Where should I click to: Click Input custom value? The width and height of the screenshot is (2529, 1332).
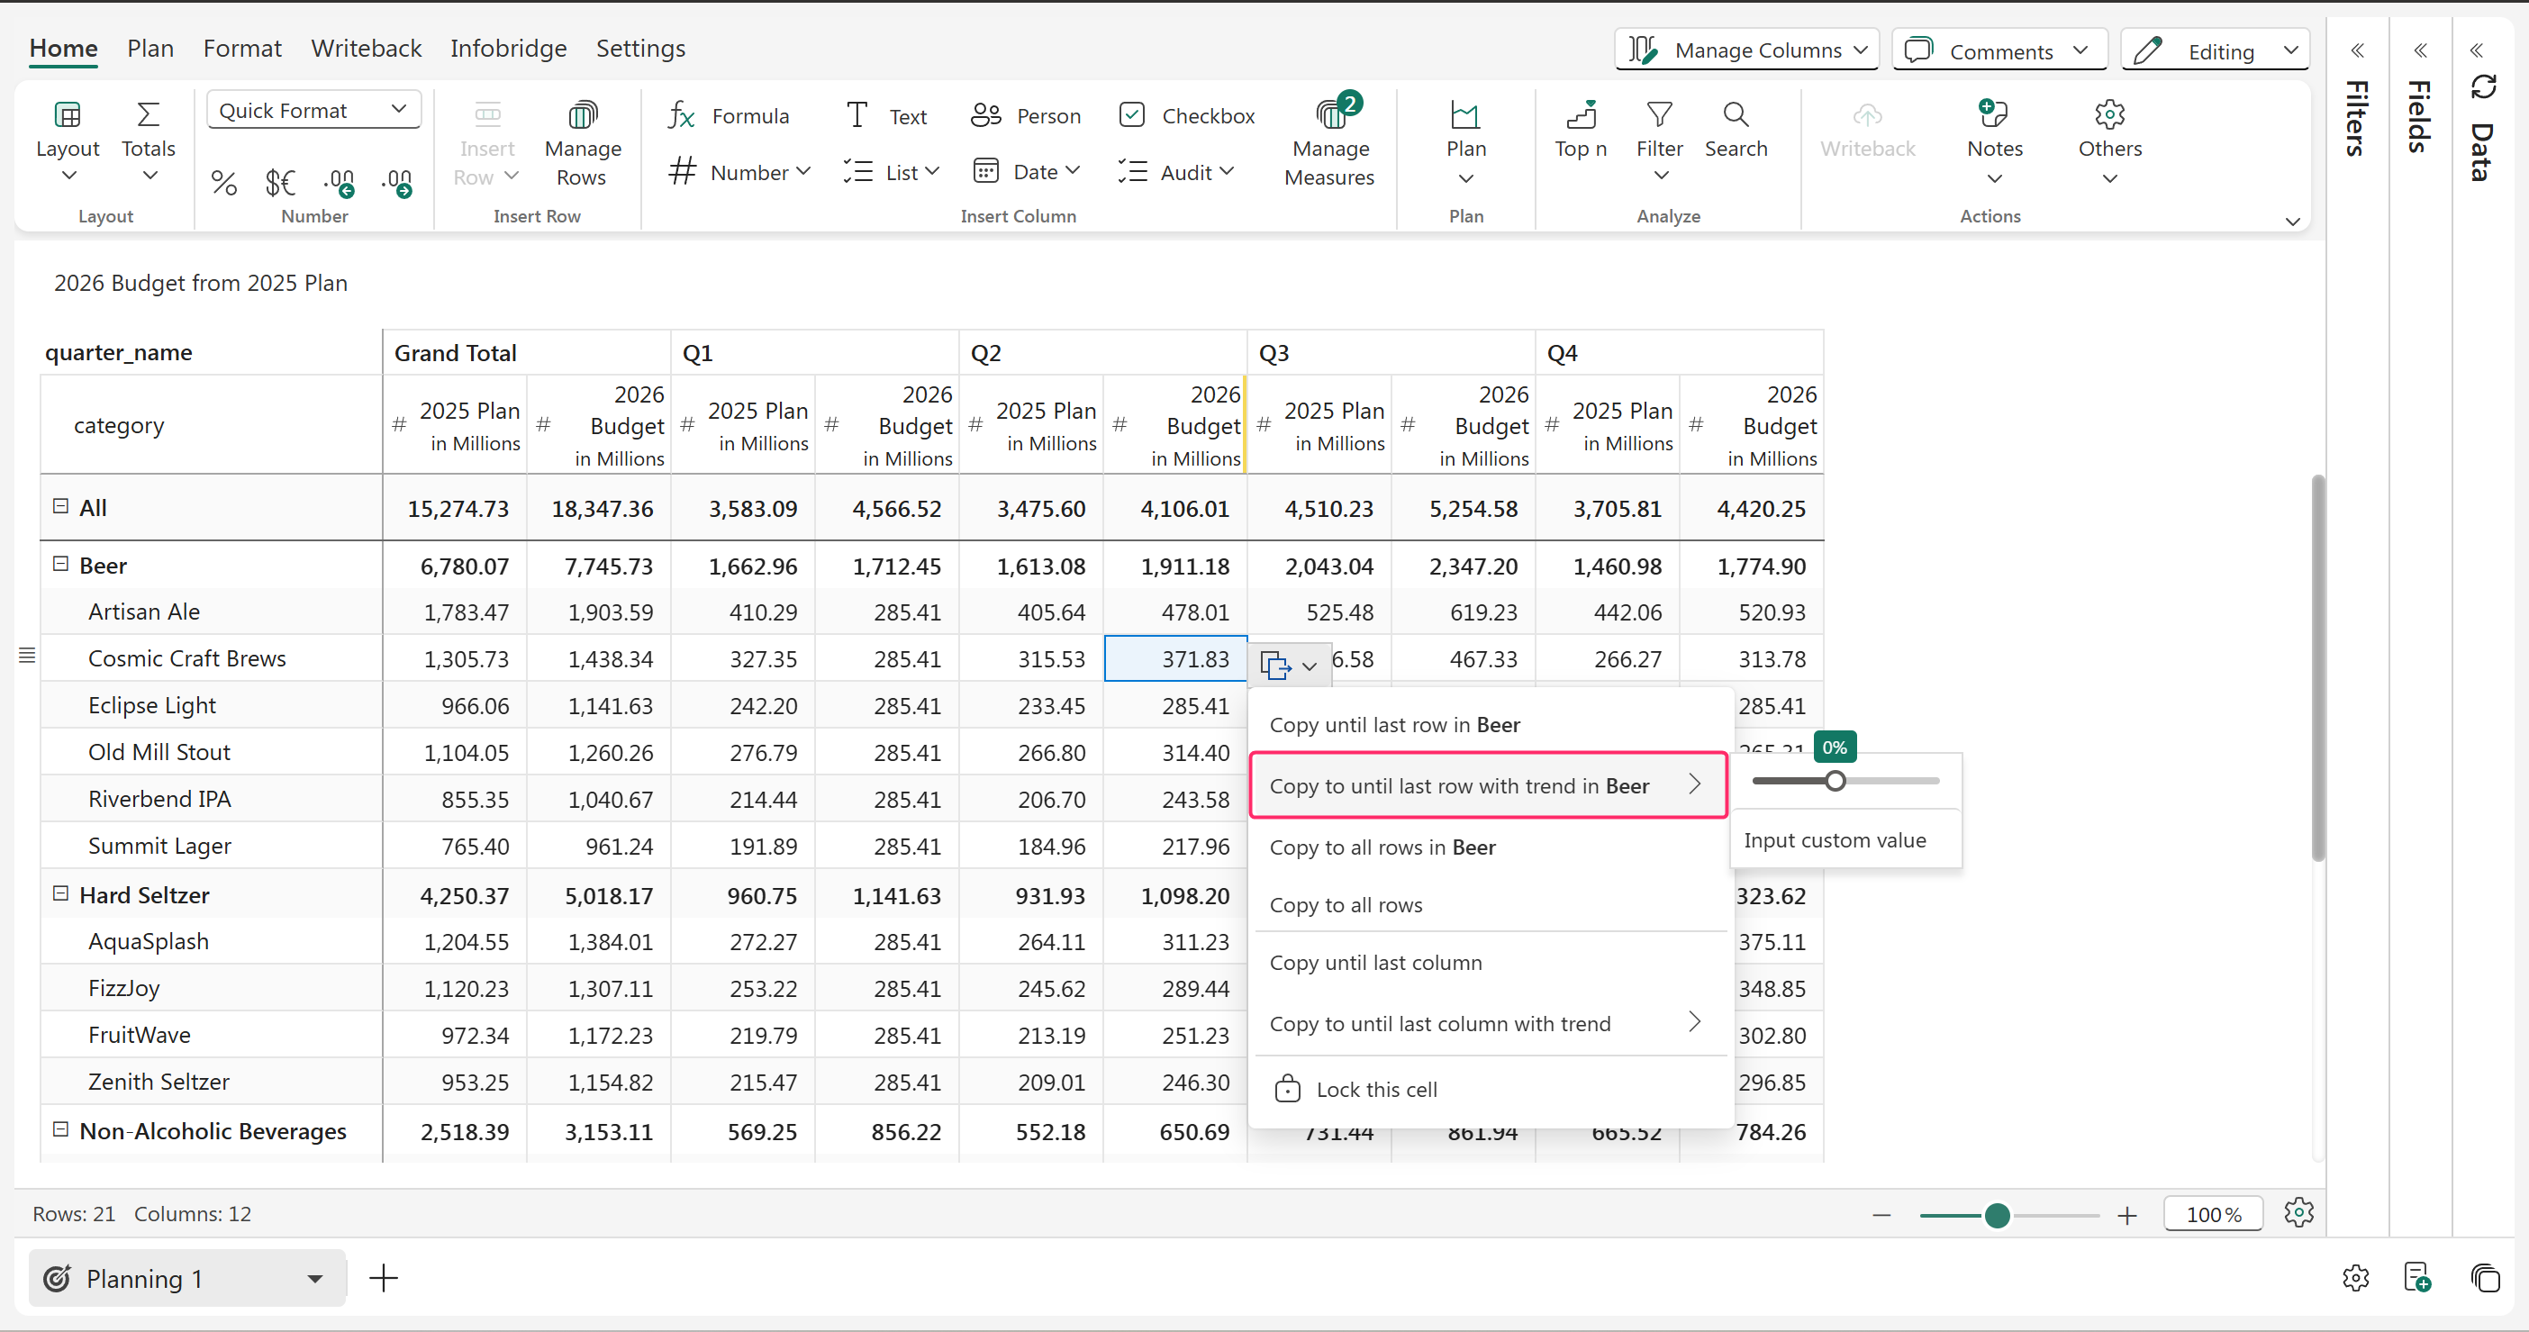tap(1834, 840)
